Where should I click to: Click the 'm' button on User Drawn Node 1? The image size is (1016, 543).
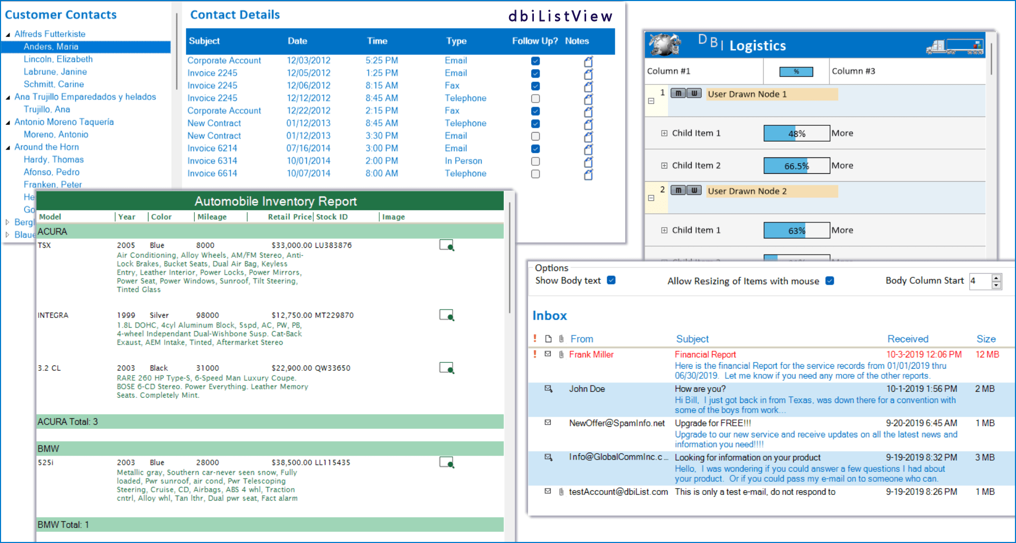click(678, 93)
